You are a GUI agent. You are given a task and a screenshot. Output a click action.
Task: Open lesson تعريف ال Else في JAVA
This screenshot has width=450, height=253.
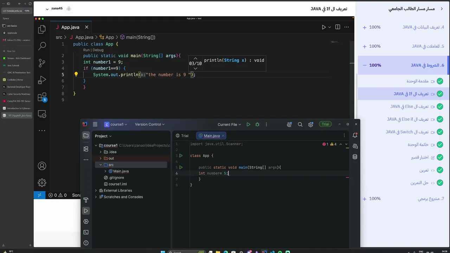pos(409,106)
